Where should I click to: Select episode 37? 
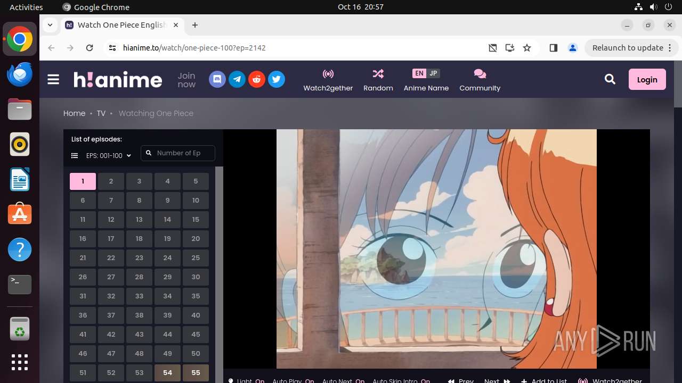(x=111, y=315)
